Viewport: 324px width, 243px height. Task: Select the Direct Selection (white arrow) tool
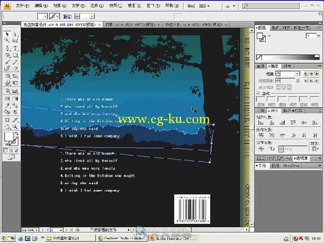15,34
